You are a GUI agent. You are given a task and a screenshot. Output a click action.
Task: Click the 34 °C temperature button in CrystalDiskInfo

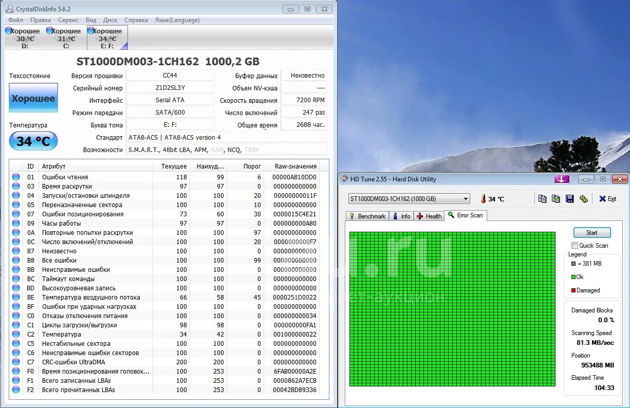(x=33, y=141)
